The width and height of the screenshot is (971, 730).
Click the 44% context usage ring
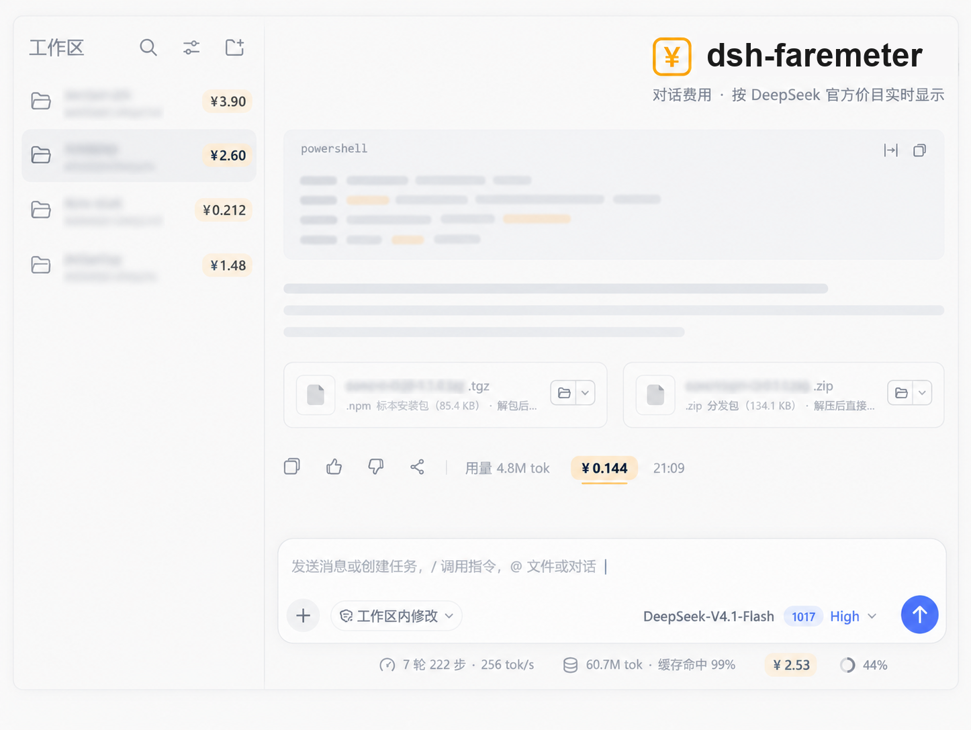pyautogui.click(x=847, y=665)
